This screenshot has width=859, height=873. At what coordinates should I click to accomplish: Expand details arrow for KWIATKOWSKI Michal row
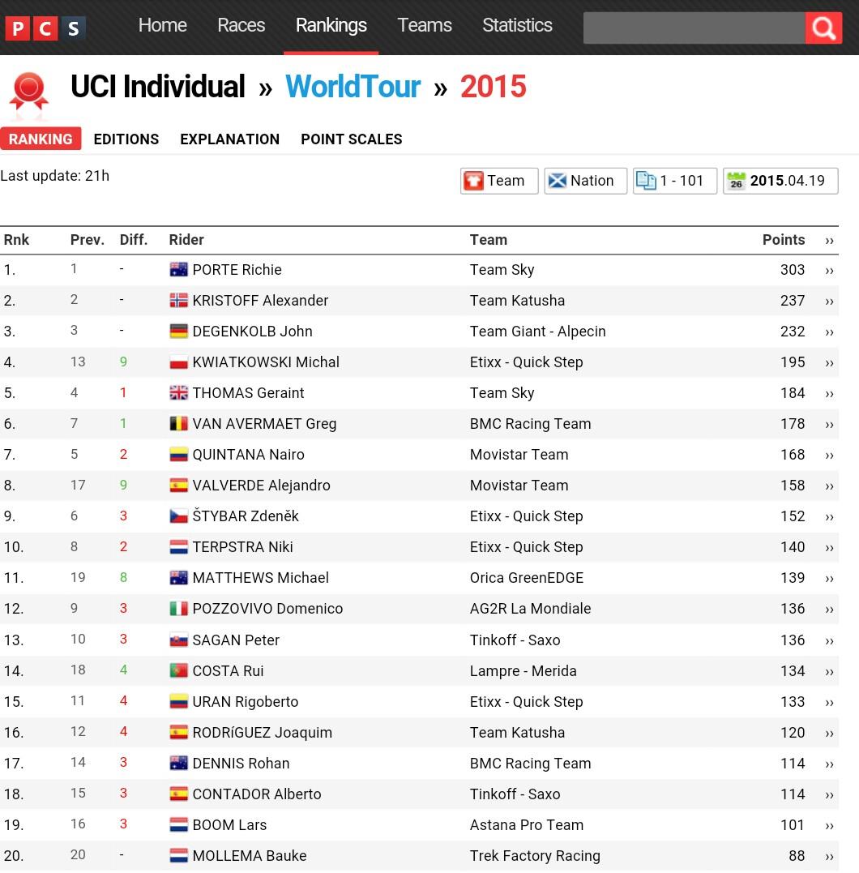point(830,363)
